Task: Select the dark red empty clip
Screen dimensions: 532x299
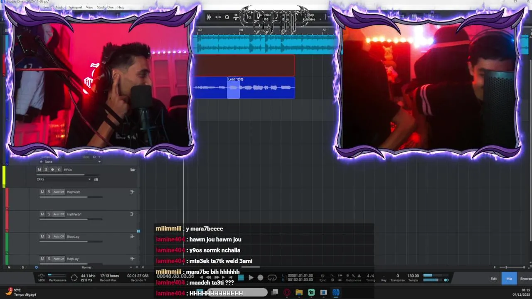Action: (x=244, y=65)
